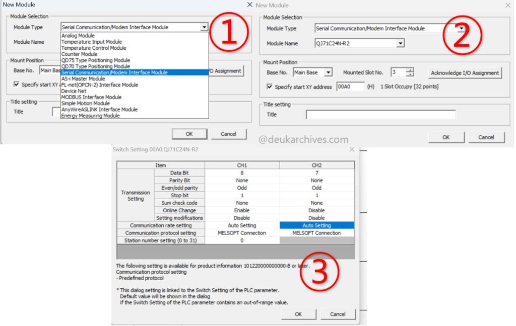Click start XY address field 00A0
Image resolution: width=516 pixels, height=326 pixels.
click(x=351, y=87)
